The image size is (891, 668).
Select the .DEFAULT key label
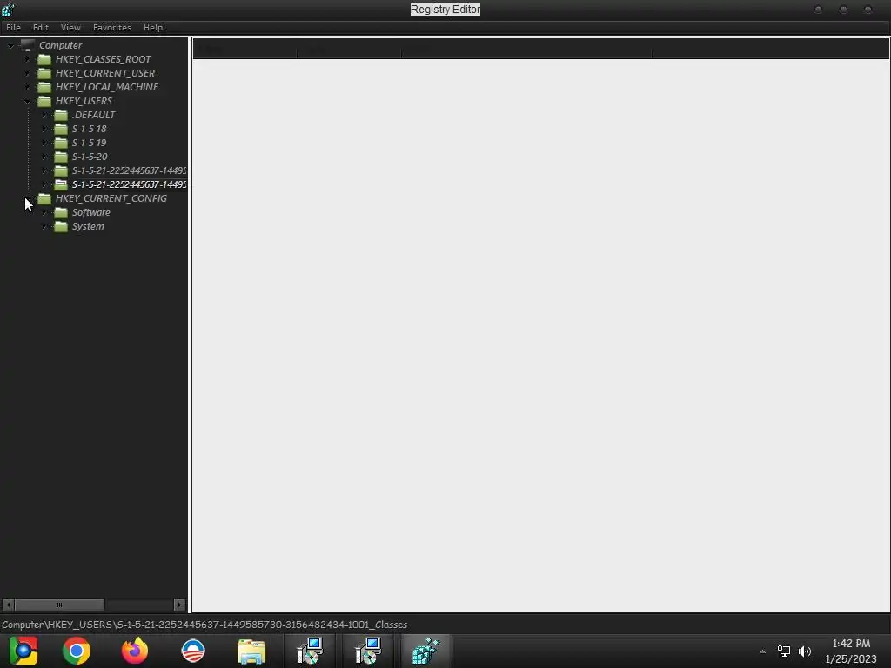point(93,115)
